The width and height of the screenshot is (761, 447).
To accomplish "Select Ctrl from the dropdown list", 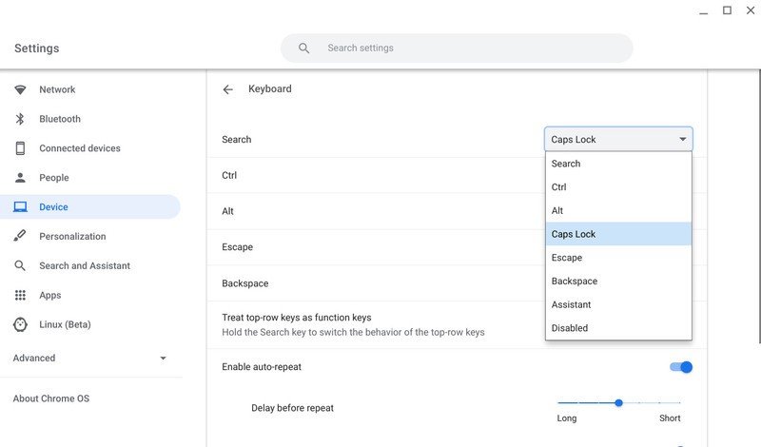I will (559, 187).
